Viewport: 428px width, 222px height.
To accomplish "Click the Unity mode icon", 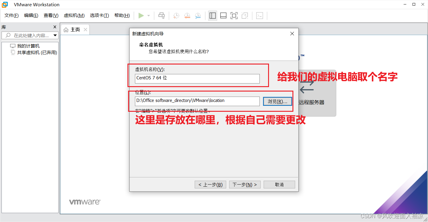I will [245, 15].
